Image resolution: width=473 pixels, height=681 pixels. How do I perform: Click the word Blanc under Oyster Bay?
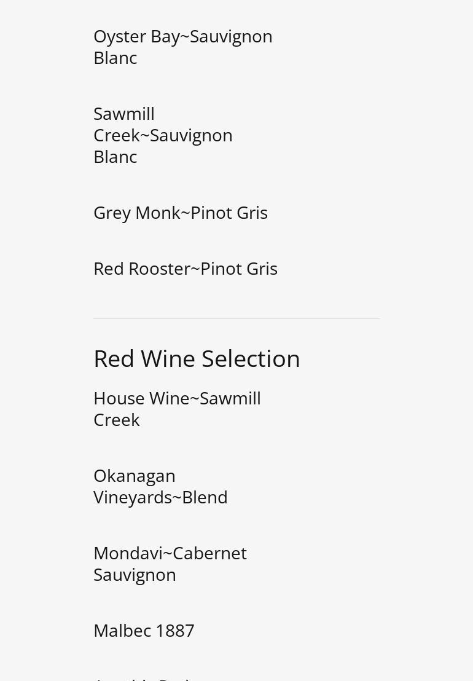[115, 58]
